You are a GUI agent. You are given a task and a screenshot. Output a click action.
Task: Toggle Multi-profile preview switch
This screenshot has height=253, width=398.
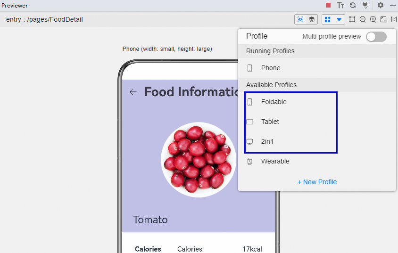tap(376, 37)
